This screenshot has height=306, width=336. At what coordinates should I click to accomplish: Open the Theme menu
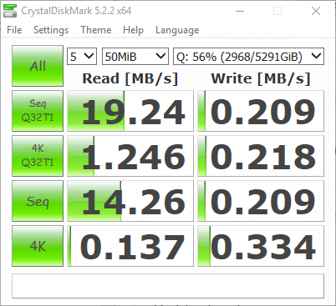click(x=96, y=30)
